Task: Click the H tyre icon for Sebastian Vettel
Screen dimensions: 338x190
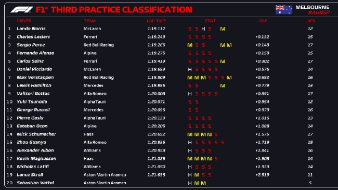Action: pos(190,183)
